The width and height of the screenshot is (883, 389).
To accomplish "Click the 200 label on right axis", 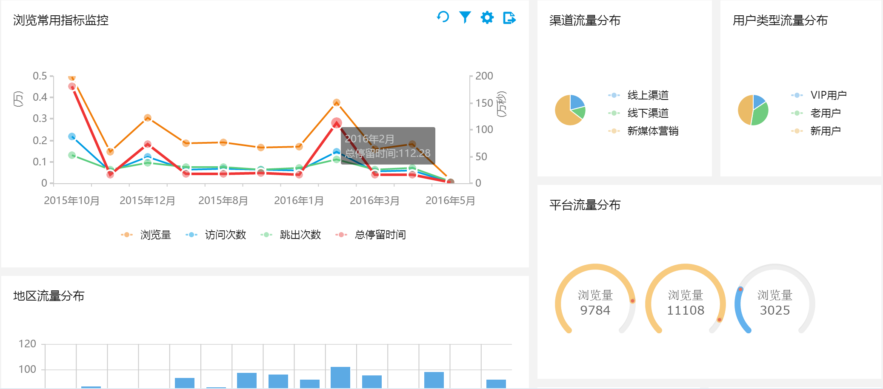I will click(x=484, y=76).
